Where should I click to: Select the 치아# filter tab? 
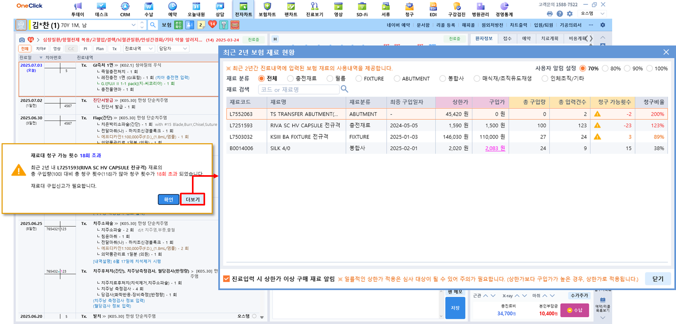pos(41,49)
